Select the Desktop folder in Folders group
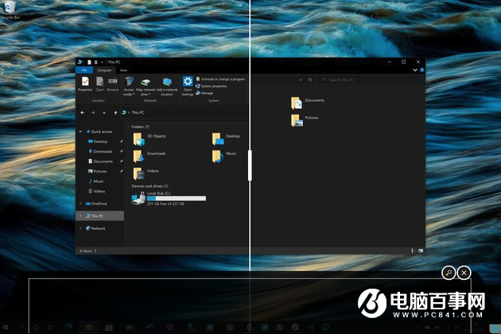 pyautogui.click(x=226, y=138)
